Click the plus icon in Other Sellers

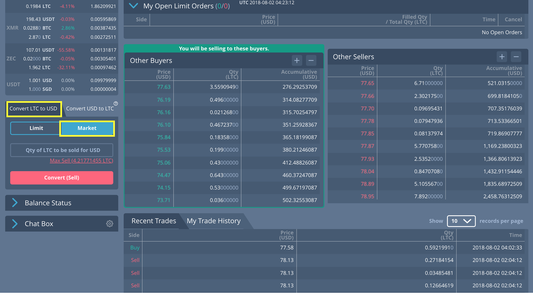tap(502, 57)
